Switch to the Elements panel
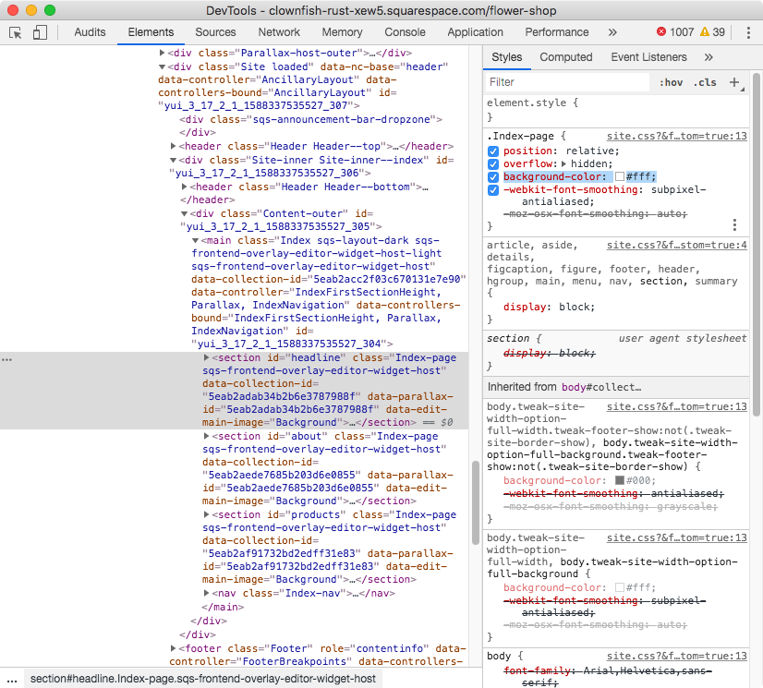 click(151, 32)
